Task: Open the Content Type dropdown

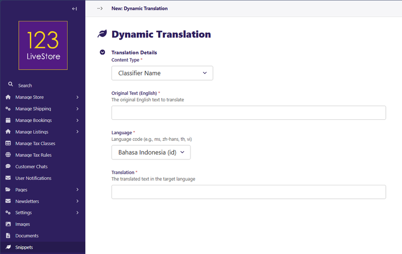Action: [x=162, y=73]
